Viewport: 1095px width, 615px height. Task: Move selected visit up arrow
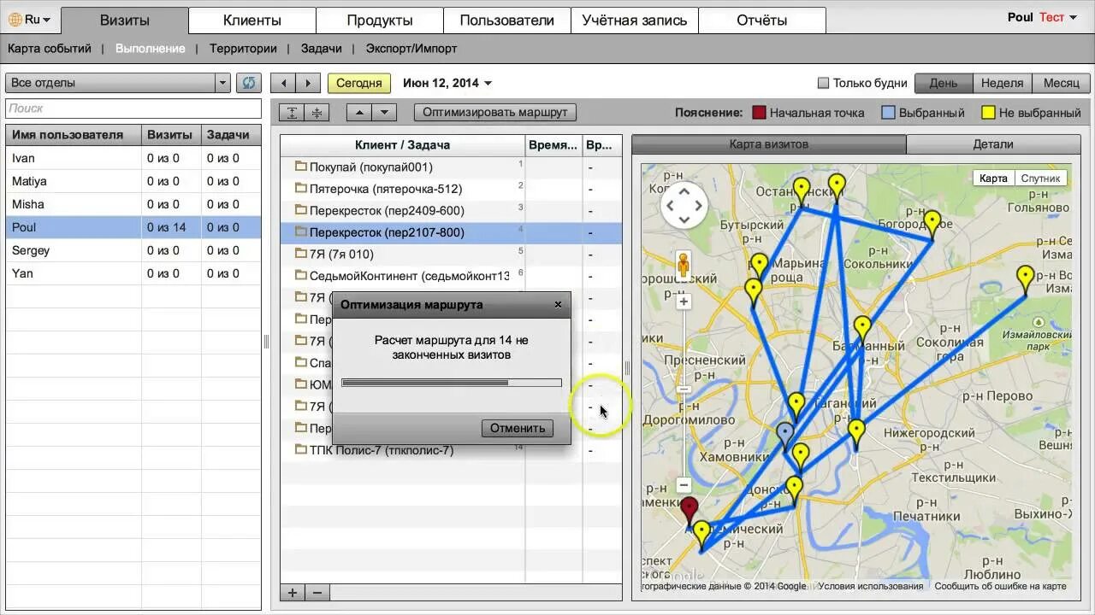[x=359, y=113]
